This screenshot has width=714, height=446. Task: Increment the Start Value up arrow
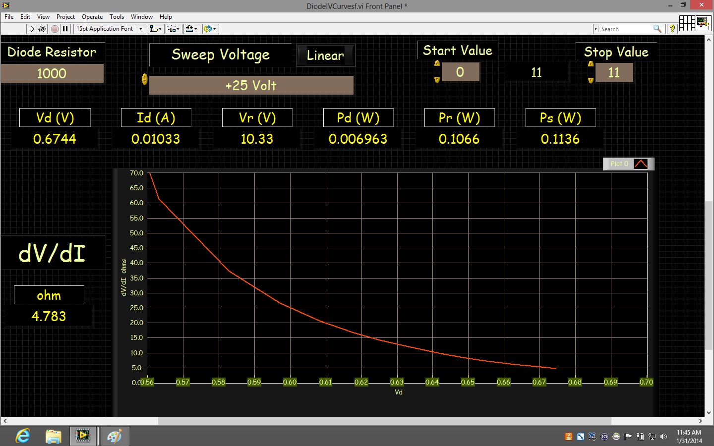[x=437, y=64]
